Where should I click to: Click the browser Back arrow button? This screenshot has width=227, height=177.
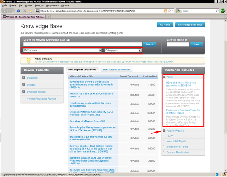pos(4,11)
